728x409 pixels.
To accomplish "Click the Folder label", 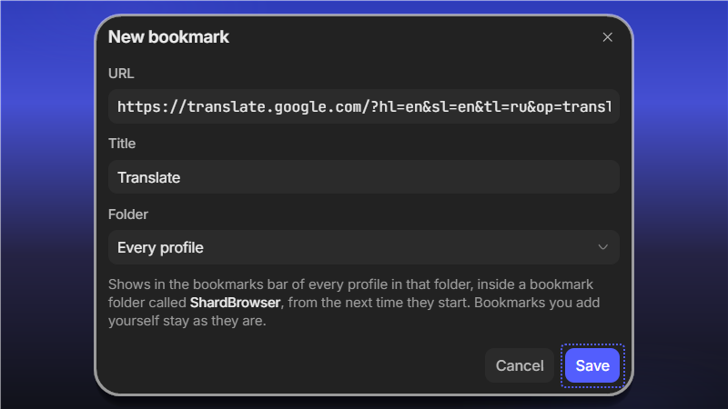I will [x=128, y=214].
